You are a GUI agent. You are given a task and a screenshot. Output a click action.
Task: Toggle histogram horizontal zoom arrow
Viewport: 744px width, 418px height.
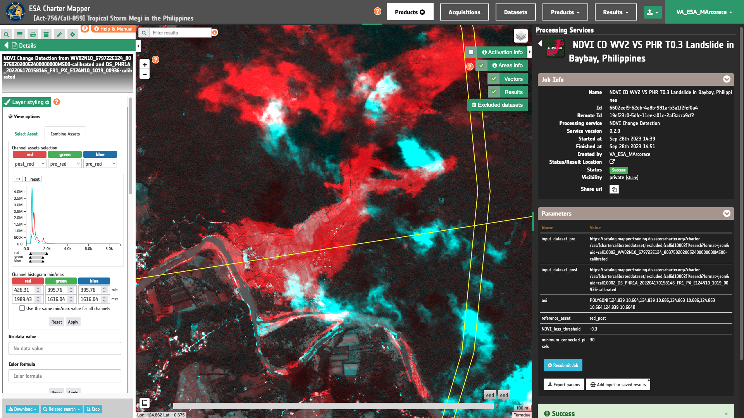click(18, 179)
